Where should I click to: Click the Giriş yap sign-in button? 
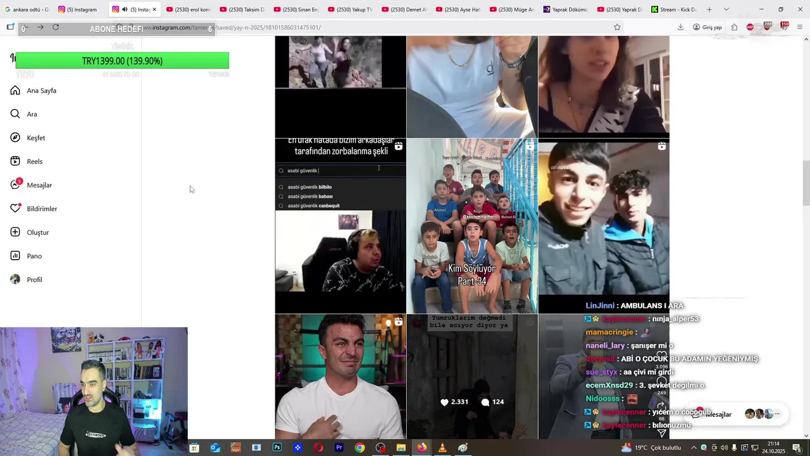707,27
